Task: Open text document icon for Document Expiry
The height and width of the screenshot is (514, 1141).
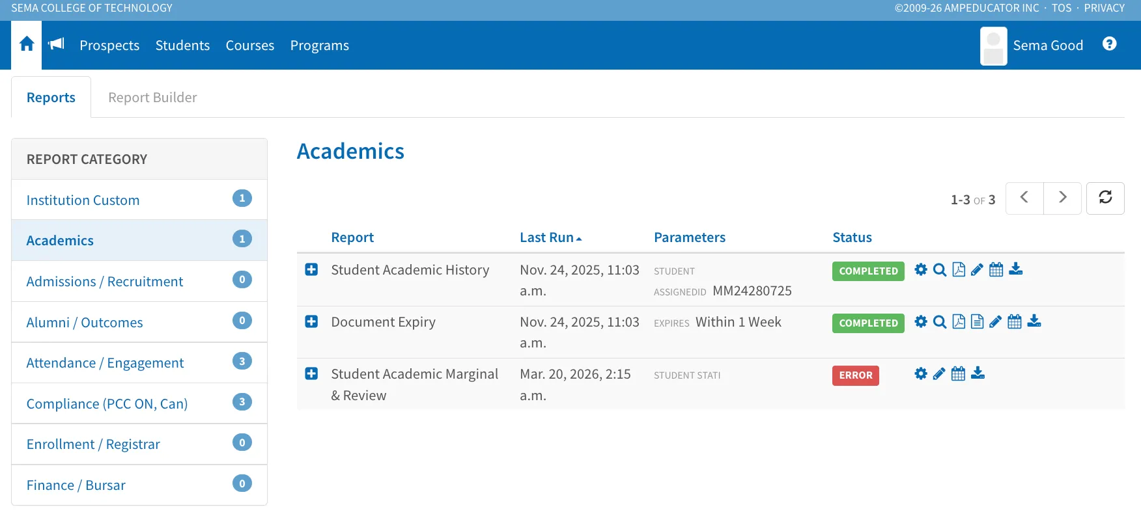Action: pyautogui.click(x=977, y=321)
